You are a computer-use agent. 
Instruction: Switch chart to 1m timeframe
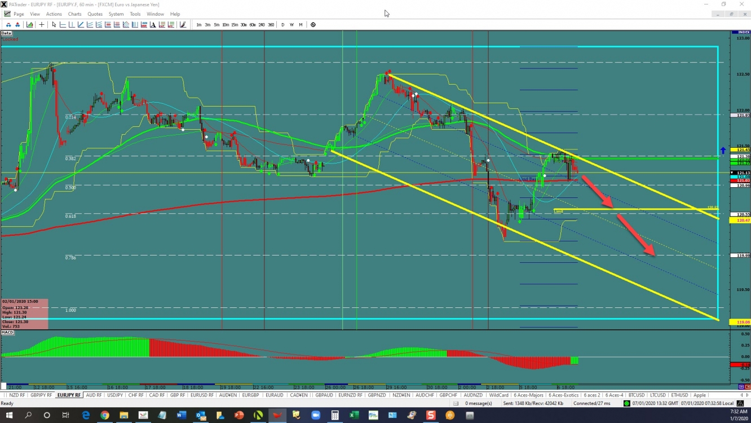[x=199, y=24]
